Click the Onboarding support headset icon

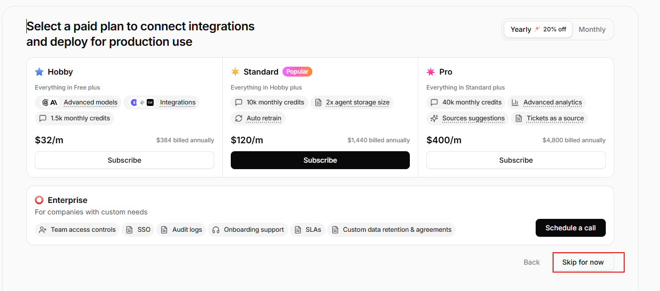point(216,230)
